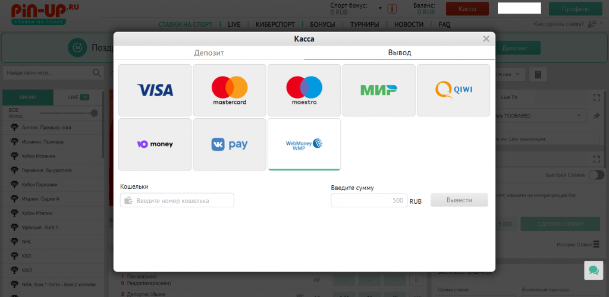Open the БОНУСЫ menu
This screenshot has width=609, height=297.
click(322, 24)
